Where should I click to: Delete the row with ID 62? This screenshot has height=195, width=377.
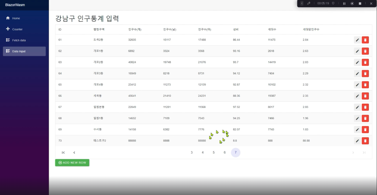pos(365,51)
